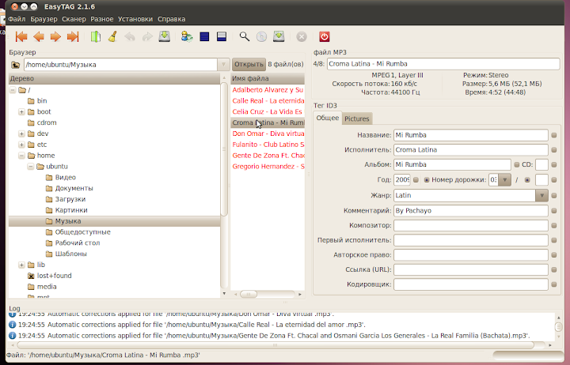Click the file name field Croma Latina - Mi Rumba

pos(443,64)
